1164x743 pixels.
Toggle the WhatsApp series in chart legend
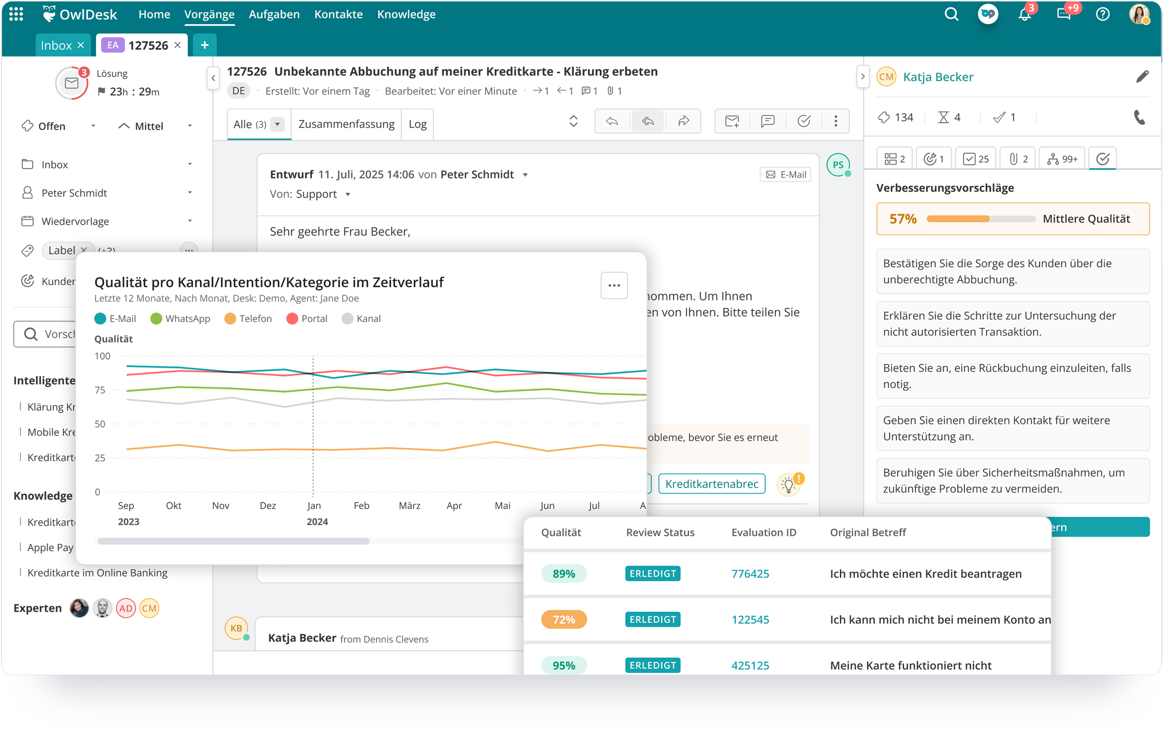tap(180, 318)
